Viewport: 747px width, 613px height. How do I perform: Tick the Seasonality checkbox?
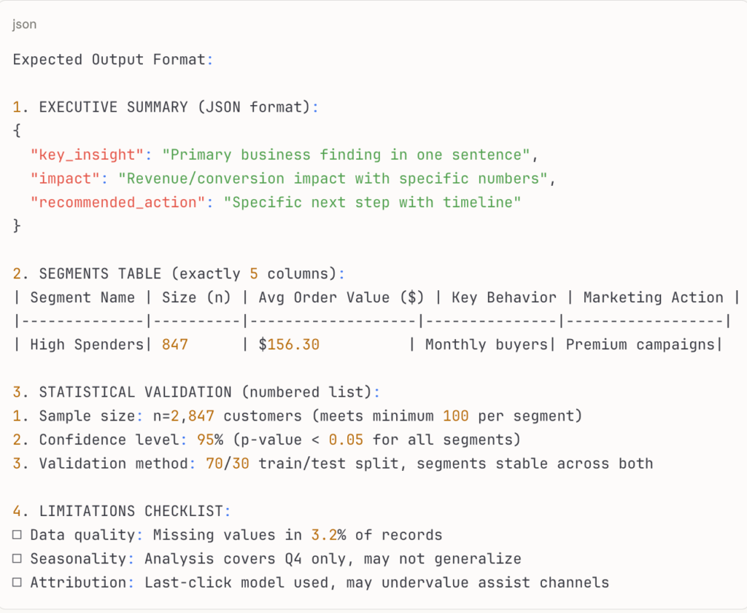tap(18, 559)
